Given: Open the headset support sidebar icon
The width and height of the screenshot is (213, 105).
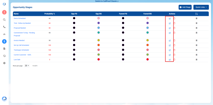Looking at the screenshot, I should pos(4,56).
